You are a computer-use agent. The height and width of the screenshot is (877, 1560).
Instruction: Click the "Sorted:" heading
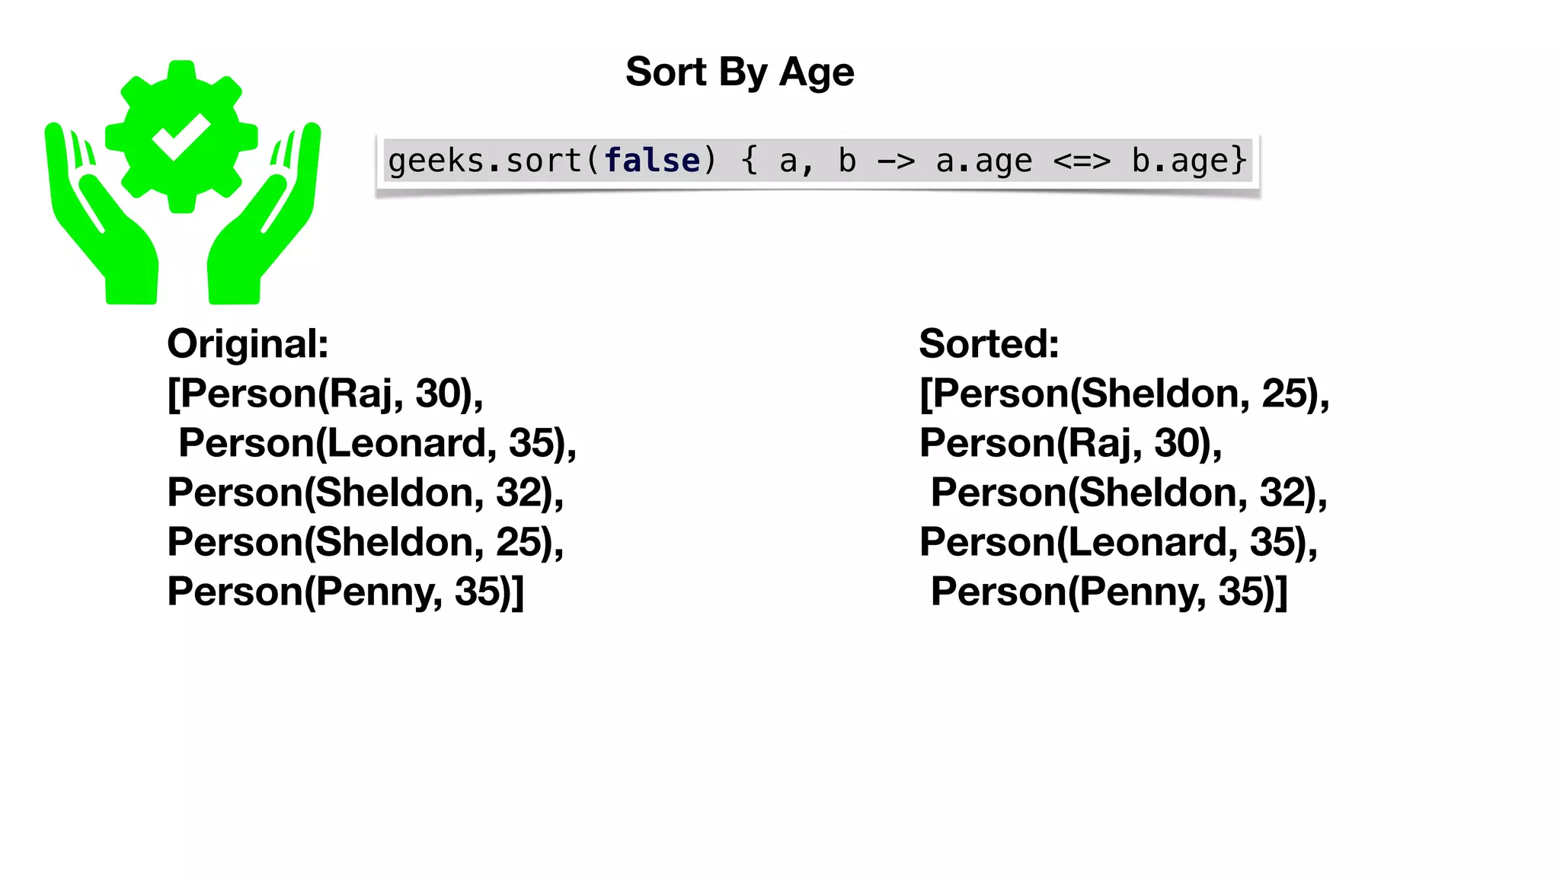[x=989, y=344]
